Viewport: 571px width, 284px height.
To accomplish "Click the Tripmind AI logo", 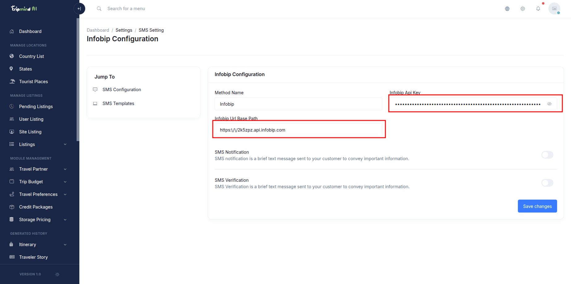I will [24, 9].
